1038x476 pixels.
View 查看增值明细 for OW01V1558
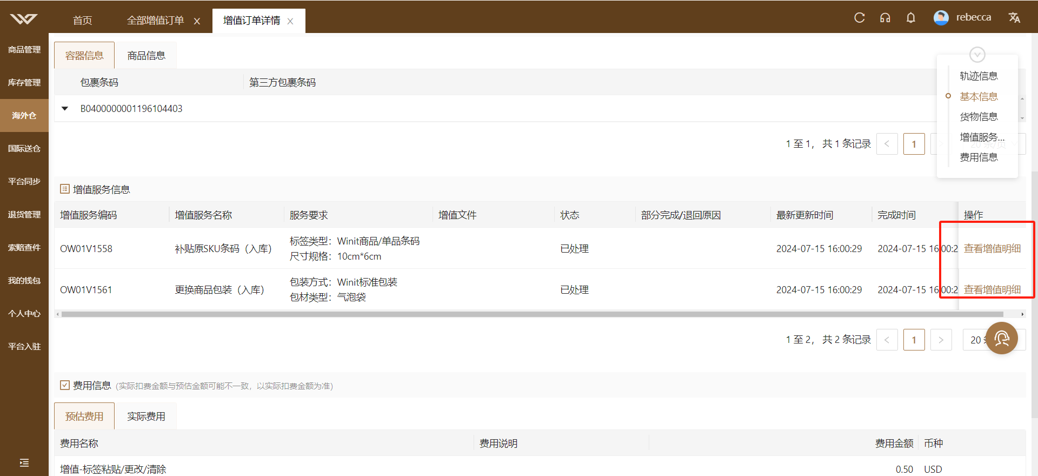point(992,249)
